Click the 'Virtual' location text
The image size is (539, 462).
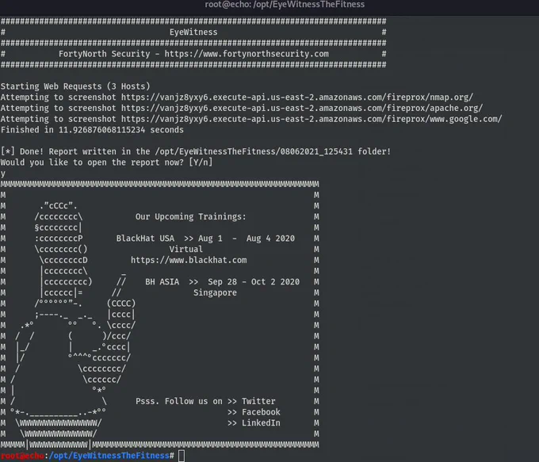tap(186, 250)
